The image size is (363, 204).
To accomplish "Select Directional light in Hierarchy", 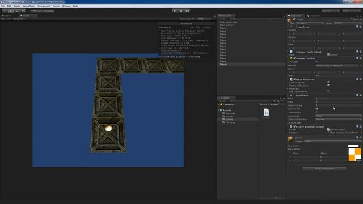I will [228, 22].
